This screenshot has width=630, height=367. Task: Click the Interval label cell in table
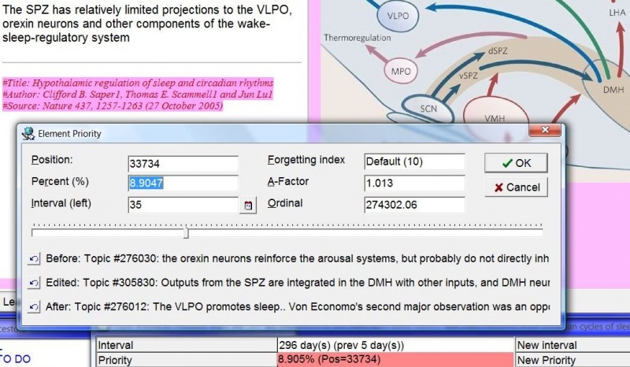(x=187, y=345)
